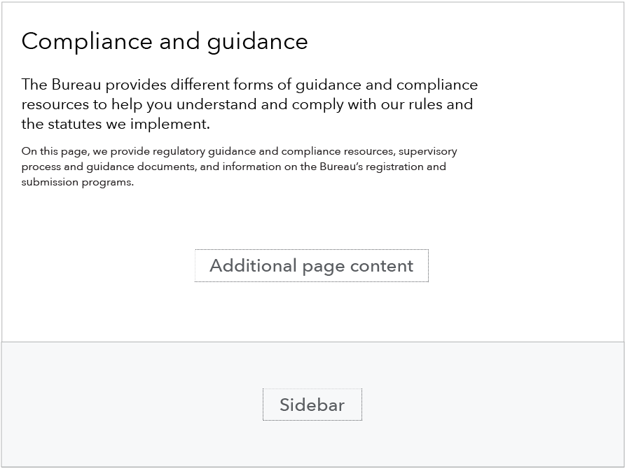627x469 pixels.
Task: Click the word "content" in the placeholder box
Action: (382, 266)
